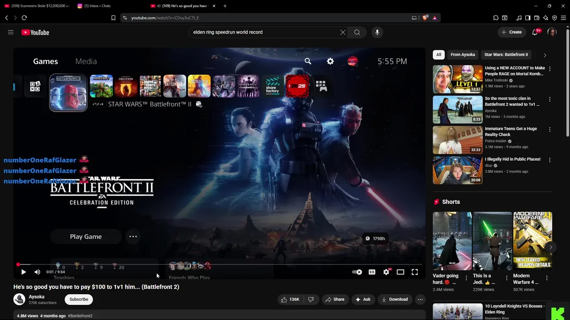The width and height of the screenshot is (570, 320).
Task: Open the 10 Leyndell Knights video thumbnail
Action: tap(457, 312)
